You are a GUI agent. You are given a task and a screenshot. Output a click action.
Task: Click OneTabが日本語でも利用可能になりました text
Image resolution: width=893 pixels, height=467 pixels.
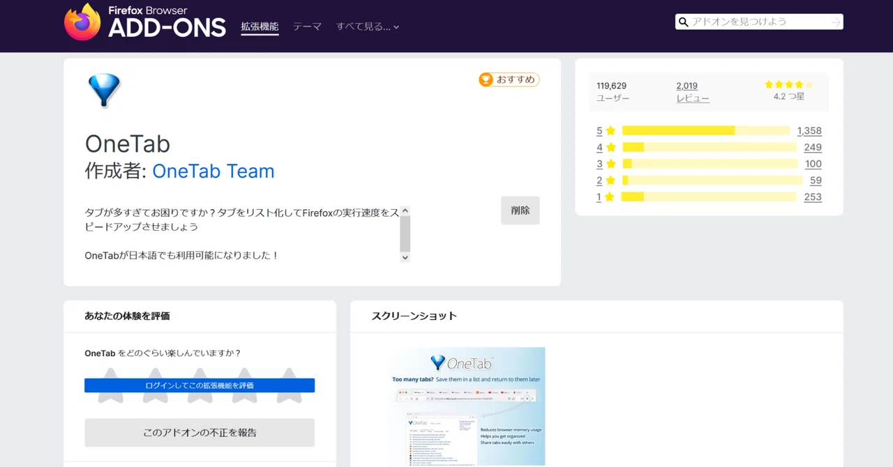click(x=181, y=255)
